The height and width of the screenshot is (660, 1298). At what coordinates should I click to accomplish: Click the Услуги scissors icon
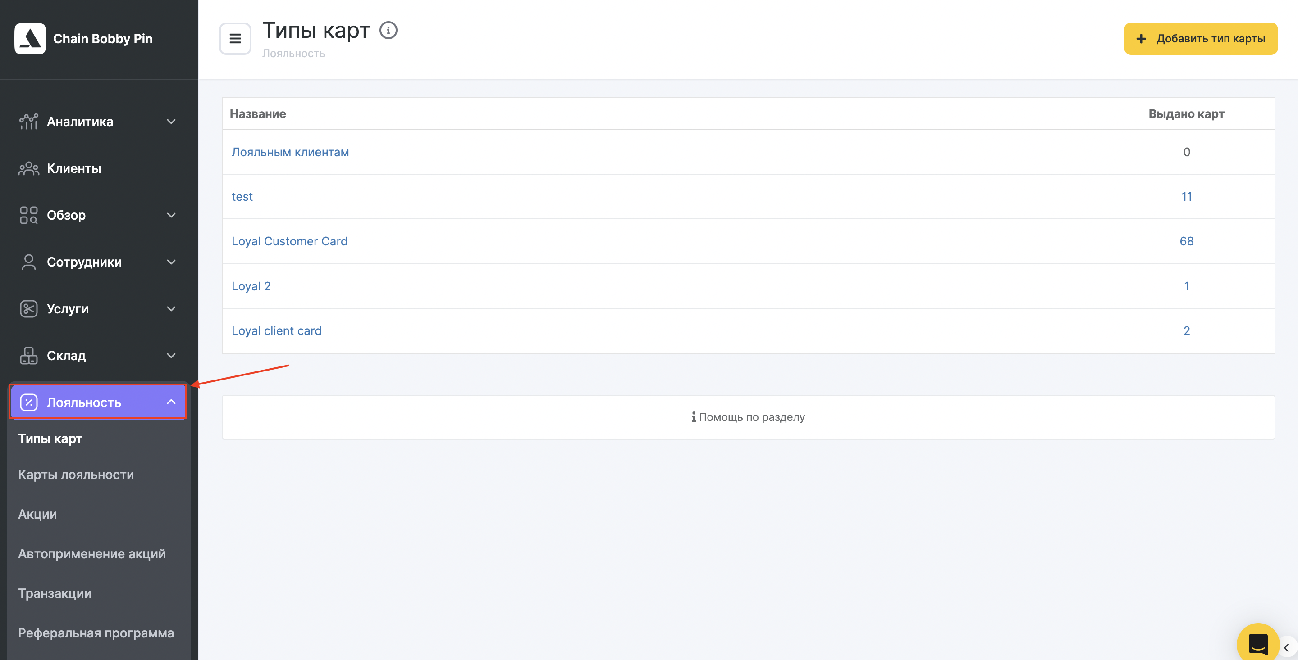pyautogui.click(x=29, y=308)
